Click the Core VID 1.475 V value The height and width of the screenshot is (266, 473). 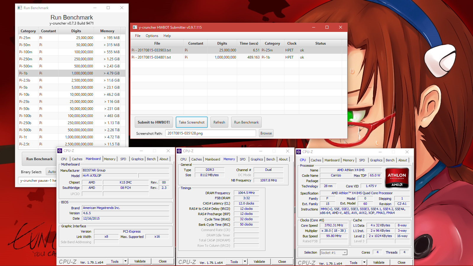[371, 186]
